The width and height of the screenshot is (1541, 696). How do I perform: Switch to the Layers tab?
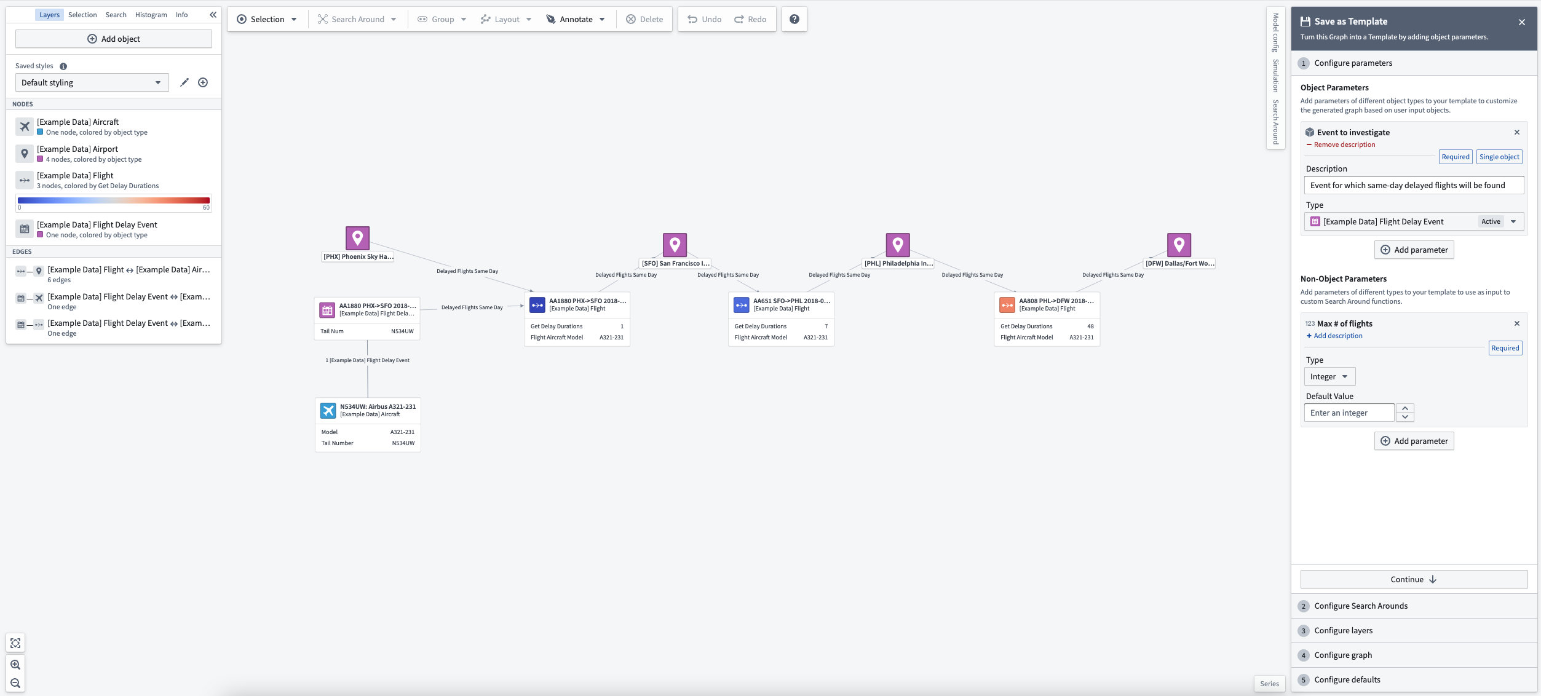click(x=49, y=15)
